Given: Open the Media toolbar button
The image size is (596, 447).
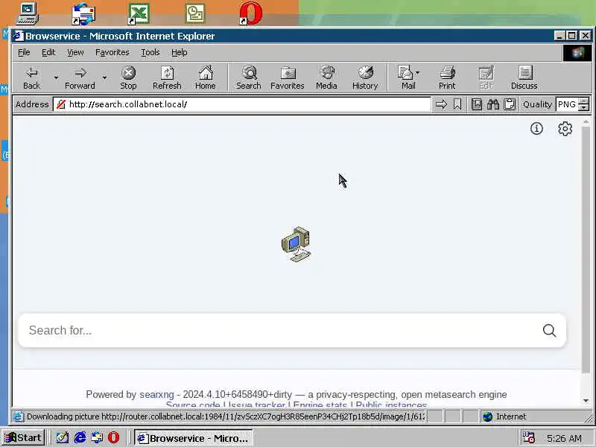Looking at the screenshot, I should (326, 77).
